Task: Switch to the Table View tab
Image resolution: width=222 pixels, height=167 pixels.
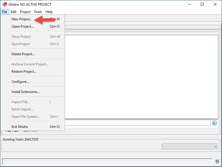Action: [x=30, y=131]
